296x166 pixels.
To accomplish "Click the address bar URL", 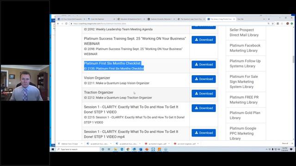I will click(100, 24).
